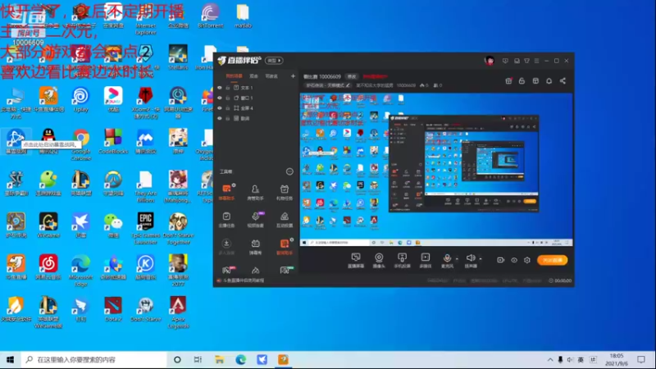The height and width of the screenshot is (369, 656).
Task: Open the Uplay desktop shortcut
Action: 80,99
